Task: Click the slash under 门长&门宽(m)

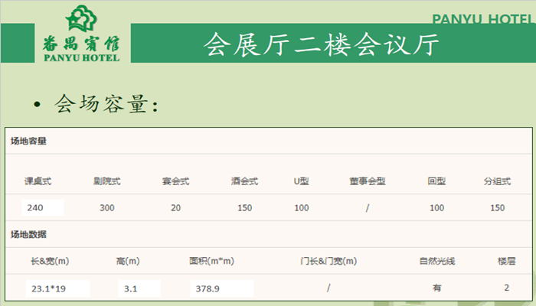Action: click(x=328, y=288)
